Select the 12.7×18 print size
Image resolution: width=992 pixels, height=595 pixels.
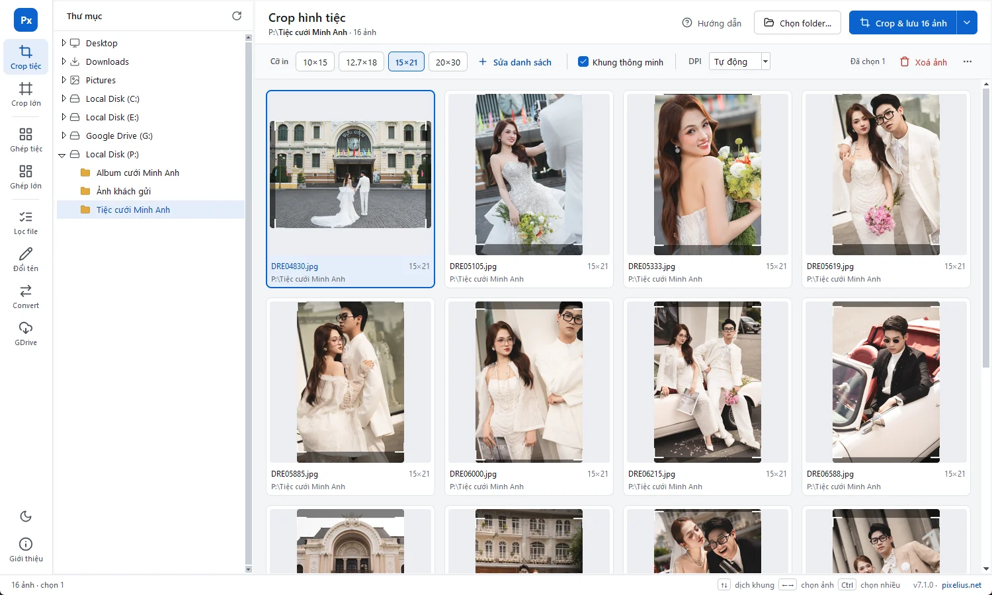click(361, 61)
